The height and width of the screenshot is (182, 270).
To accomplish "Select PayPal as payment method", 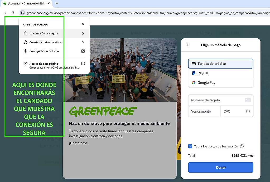I will tap(220, 73).
